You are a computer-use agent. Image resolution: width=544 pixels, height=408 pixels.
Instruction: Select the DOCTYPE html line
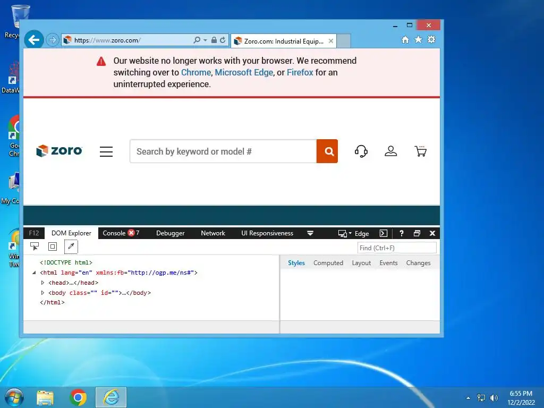[x=66, y=262]
